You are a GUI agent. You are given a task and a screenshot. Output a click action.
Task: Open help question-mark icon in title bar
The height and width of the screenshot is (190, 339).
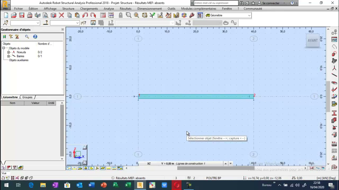tap(292, 3)
